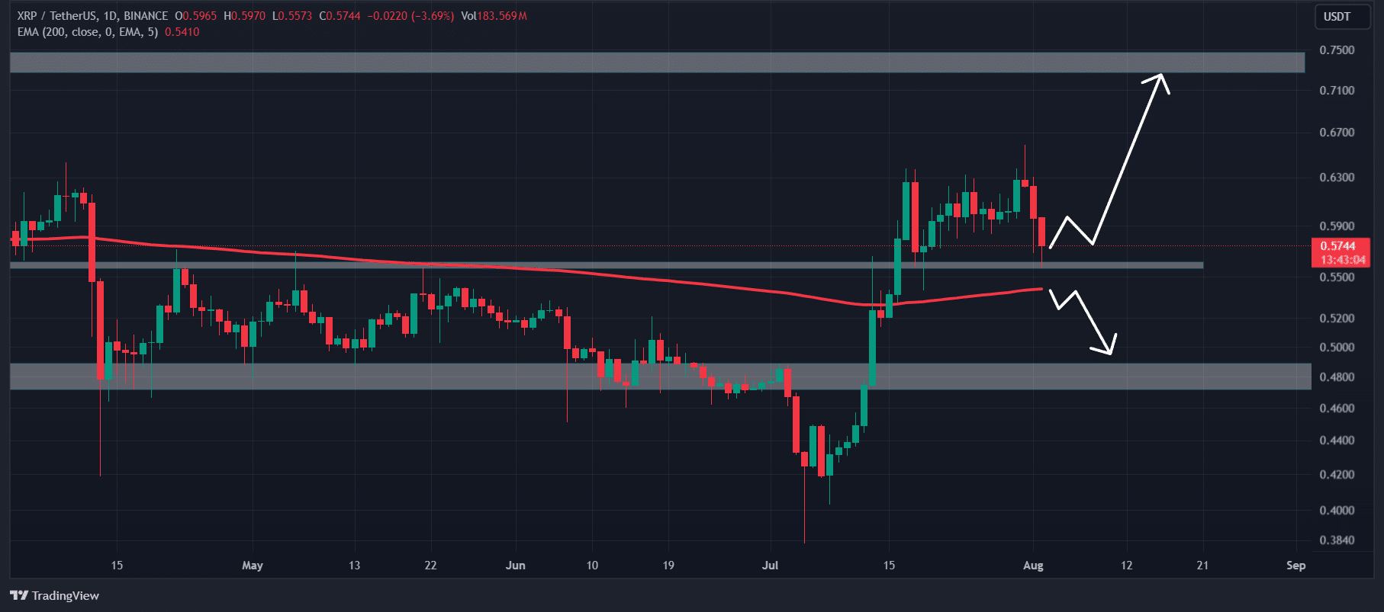The width and height of the screenshot is (1384, 612).
Task: Click the change value -0.0220 (-3.69%)
Action: [410, 16]
